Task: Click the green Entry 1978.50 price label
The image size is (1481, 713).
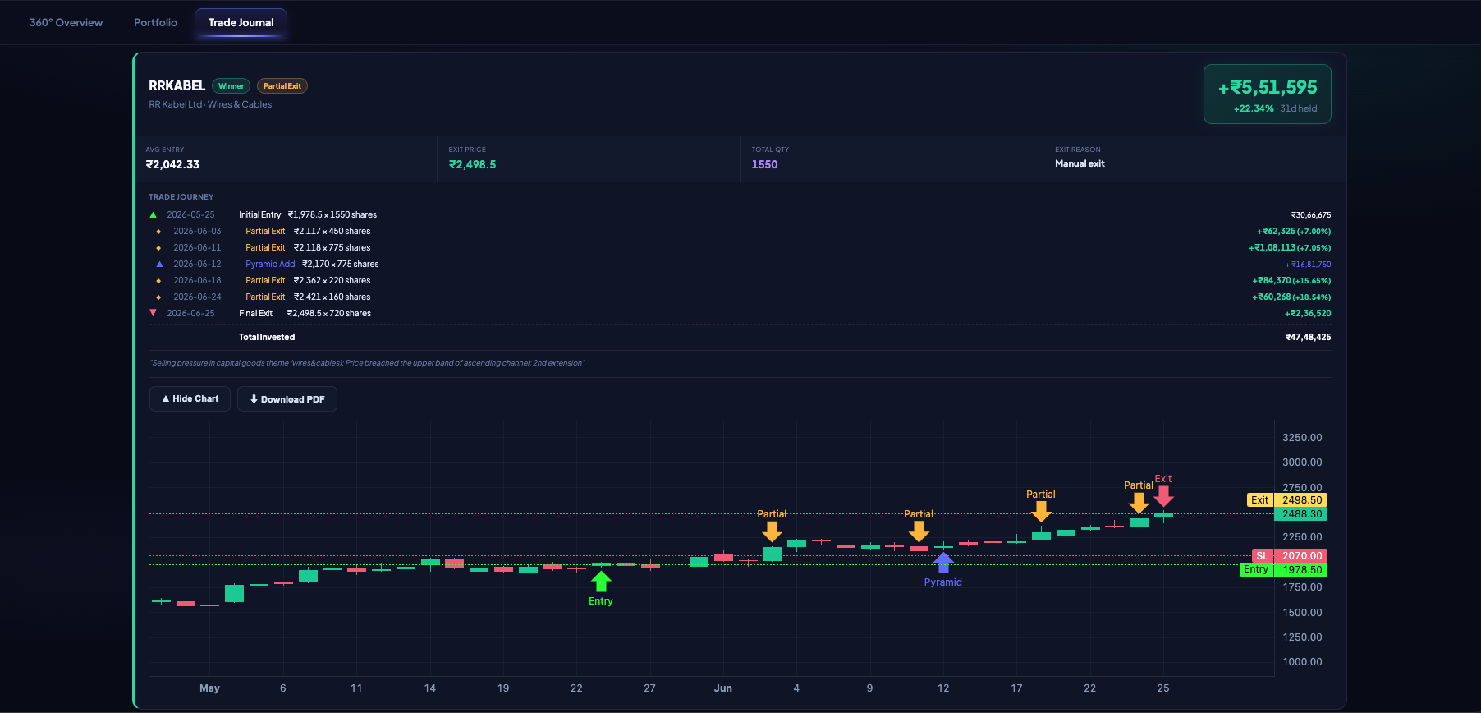Action: 1283,569
